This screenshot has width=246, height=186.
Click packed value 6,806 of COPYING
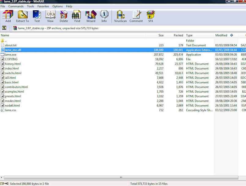[x=180, y=59]
